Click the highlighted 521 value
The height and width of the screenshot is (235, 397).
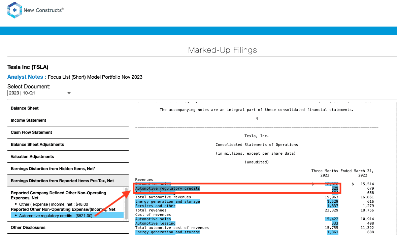(335, 188)
